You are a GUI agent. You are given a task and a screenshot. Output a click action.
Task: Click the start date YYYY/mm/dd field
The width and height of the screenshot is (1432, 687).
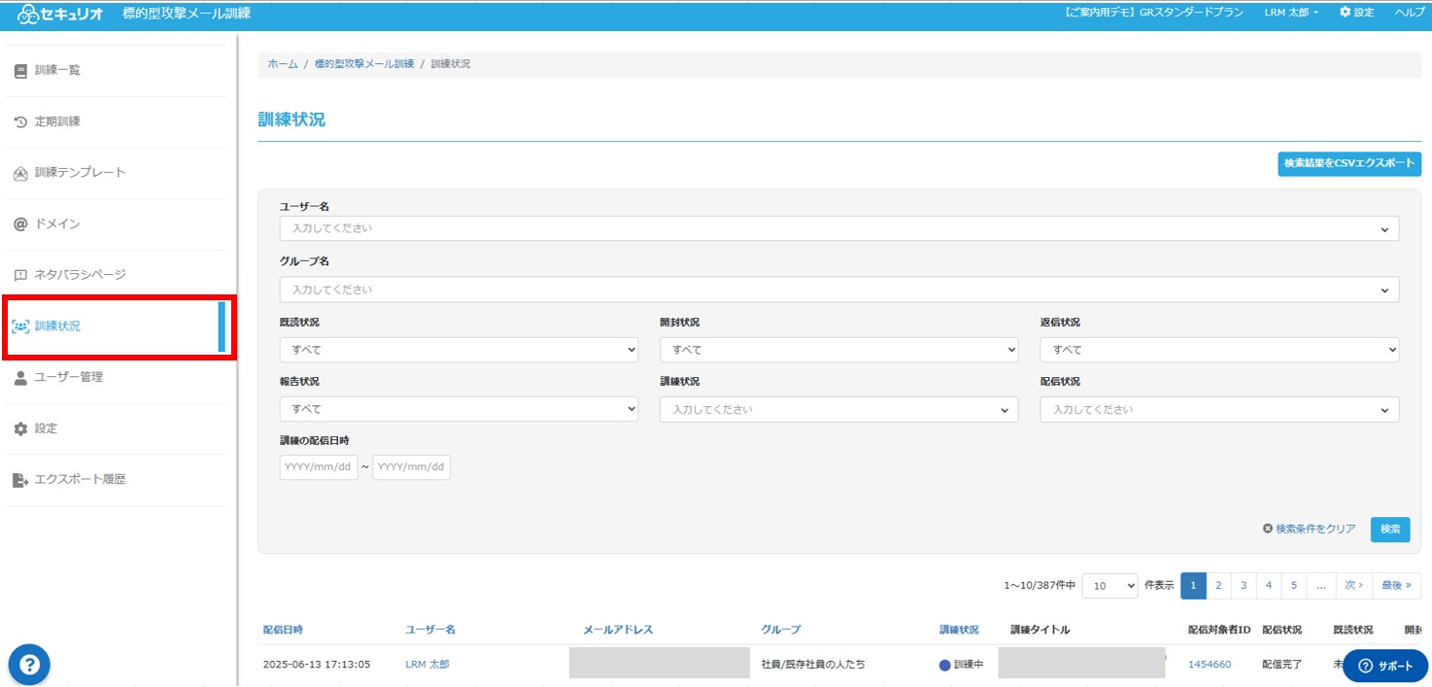(x=319, y=467)
